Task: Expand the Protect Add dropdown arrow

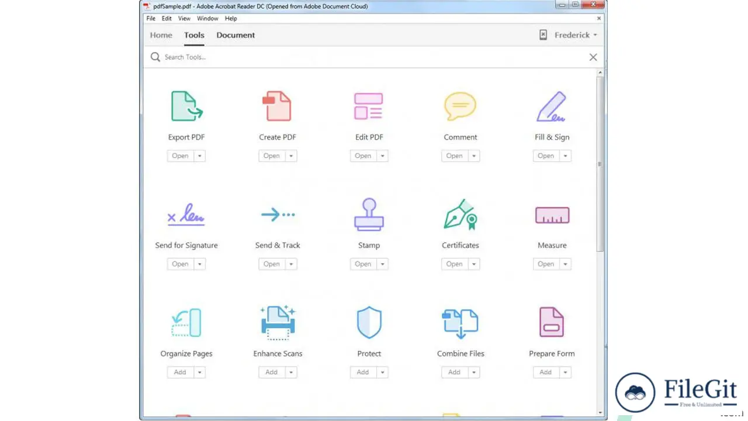Action: (x=382, y=372)
